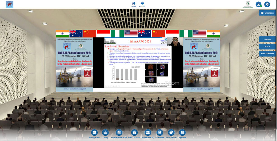Open the Briefcase (0) icon
Image resolution: width=277 pixels, height=141 pixels.
tap(148, 132)
